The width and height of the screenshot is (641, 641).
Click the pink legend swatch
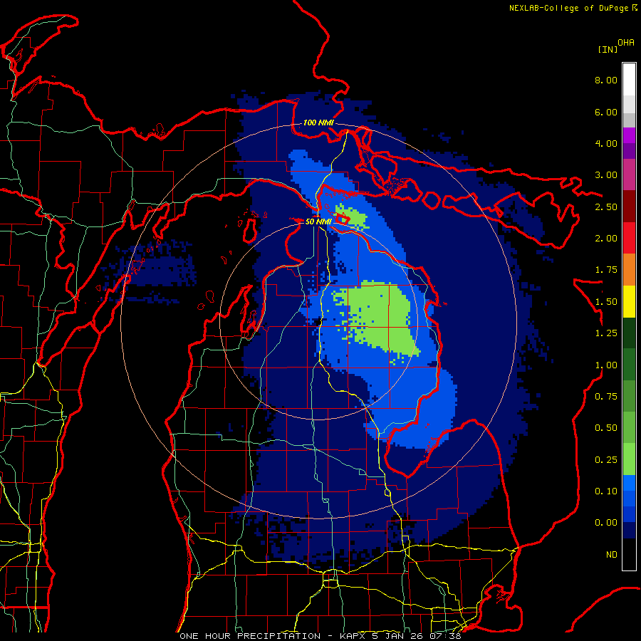tap(629, 174)
